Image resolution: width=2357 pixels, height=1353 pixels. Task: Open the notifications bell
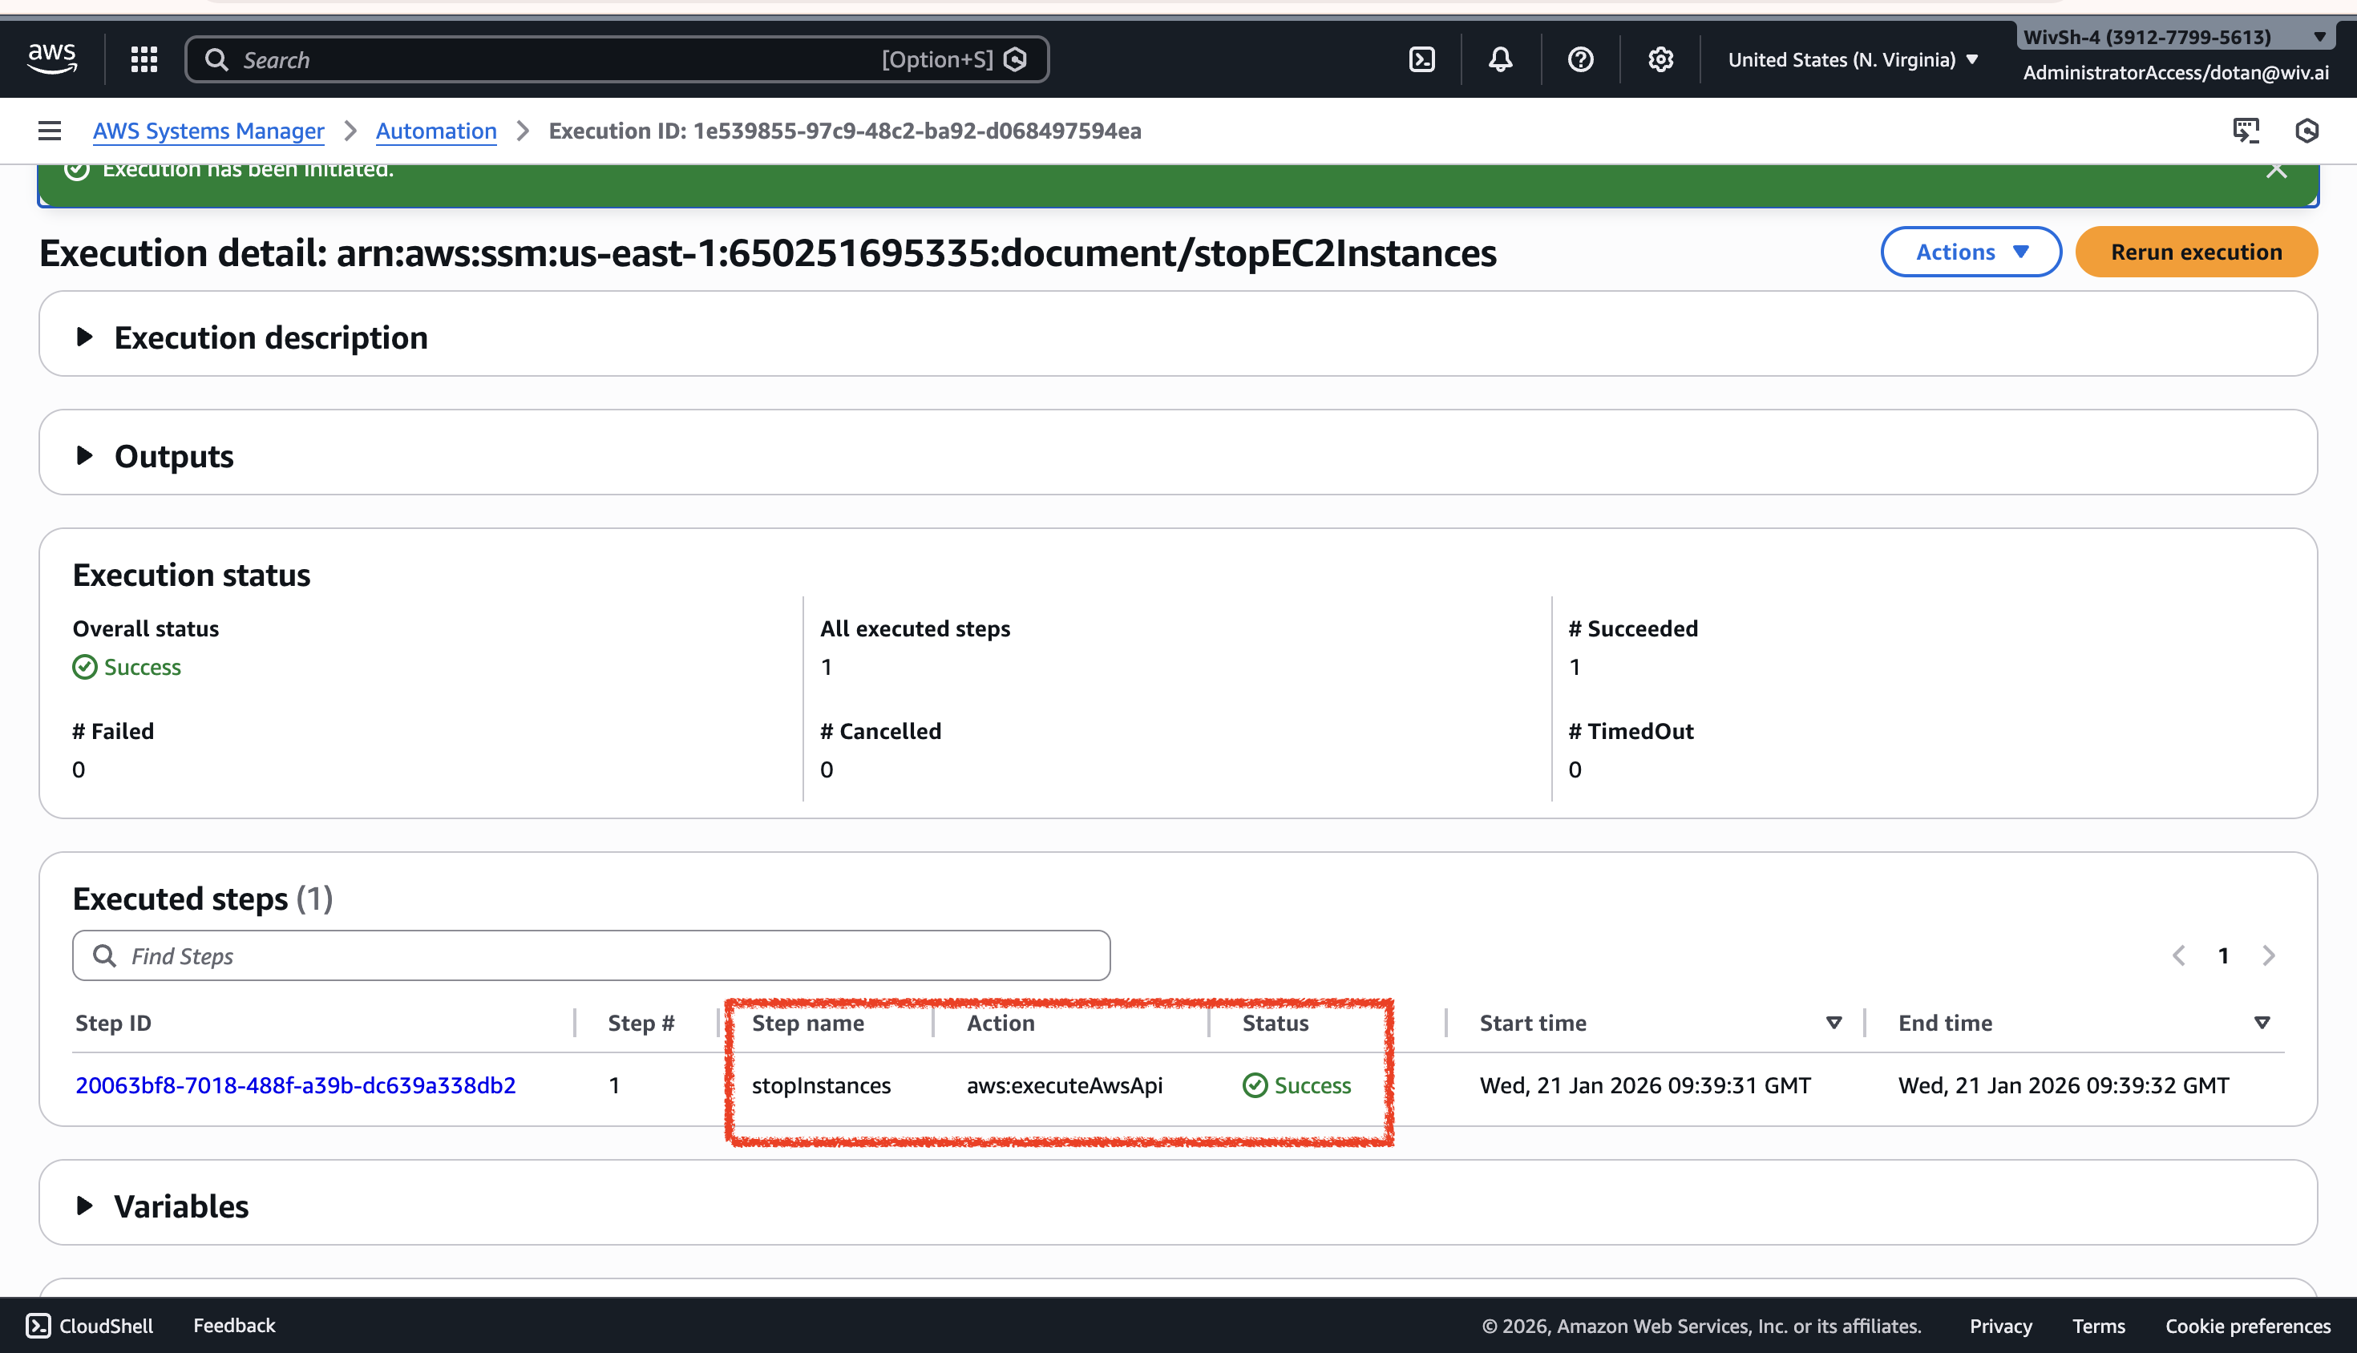[1500, 59]
